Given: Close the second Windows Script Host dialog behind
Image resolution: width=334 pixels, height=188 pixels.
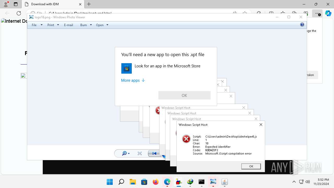Looking at the screenshot, I should coord(256,119).
